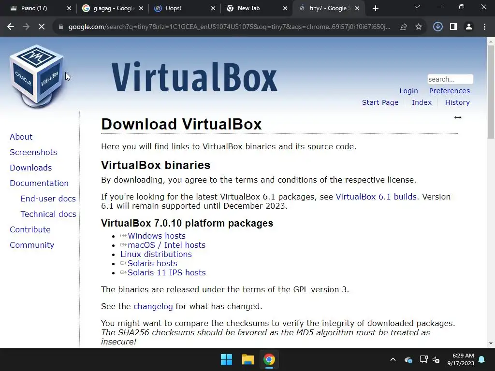Click the scrollbar down arrow
The height and width of the screenshot is (371, 495).
click(491, 343)
